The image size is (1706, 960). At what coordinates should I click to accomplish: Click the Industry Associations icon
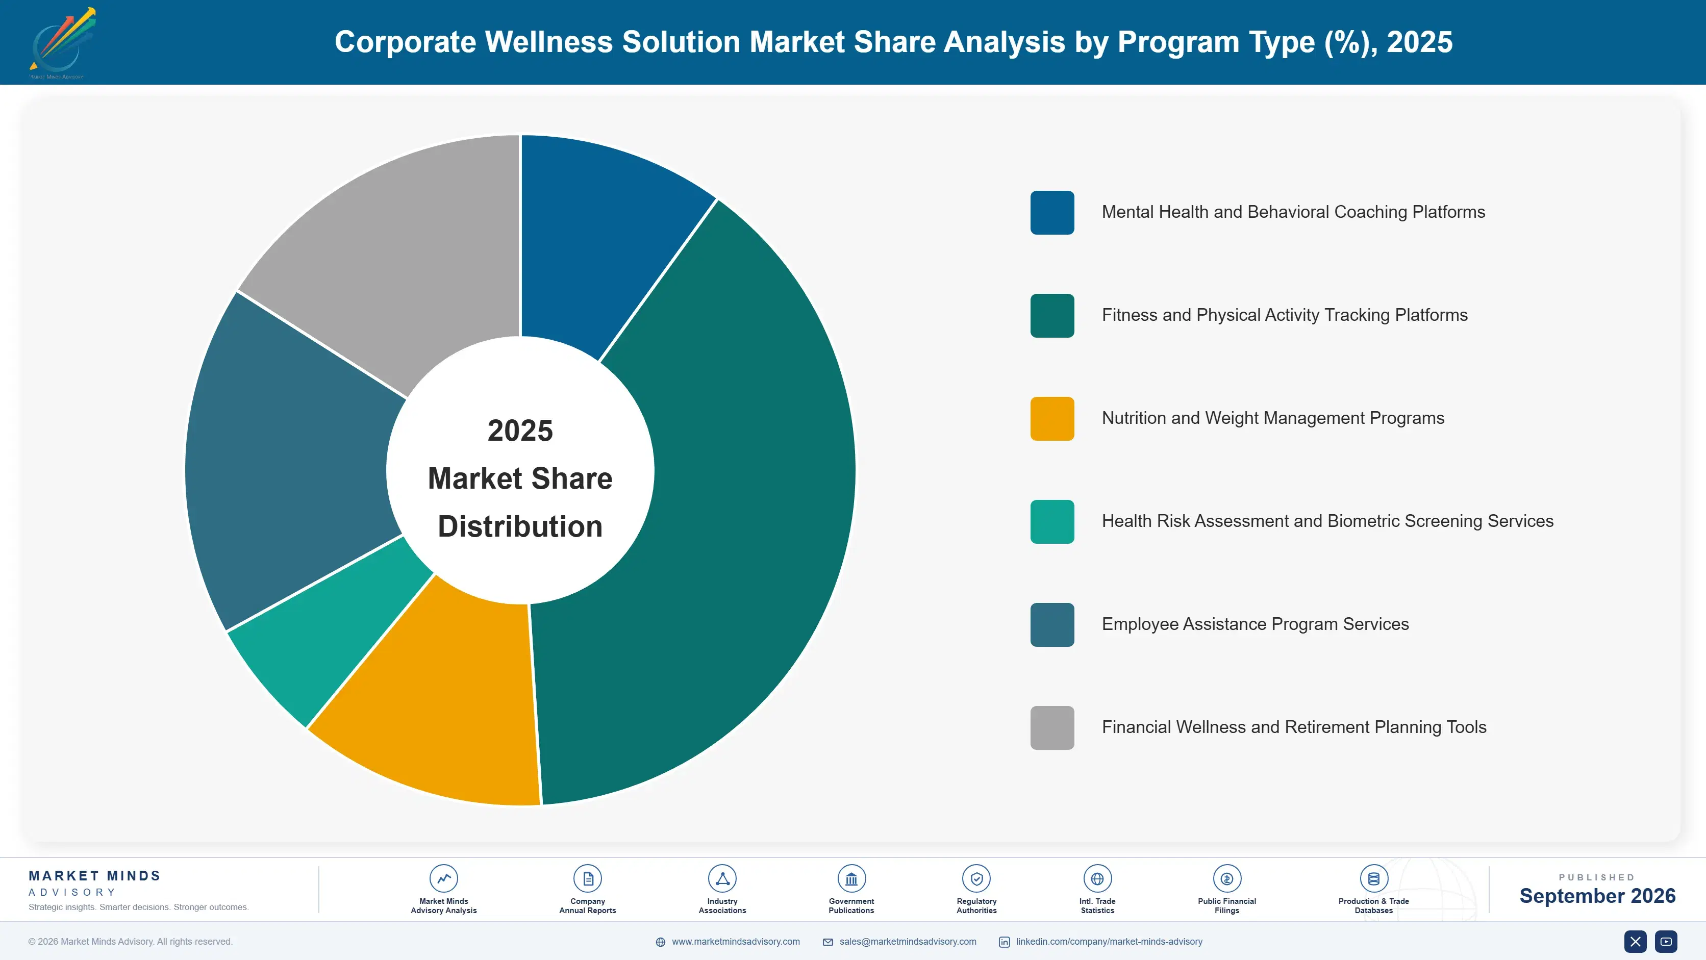[x=722, y=878]
